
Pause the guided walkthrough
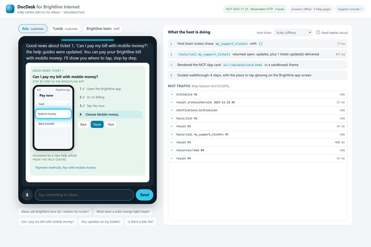point(97,125)
